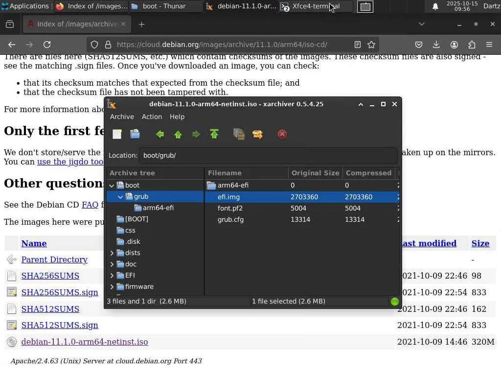The image size is (501, 376).
Task: Expand the firmware folder in the archive tree
Action: 112,287
